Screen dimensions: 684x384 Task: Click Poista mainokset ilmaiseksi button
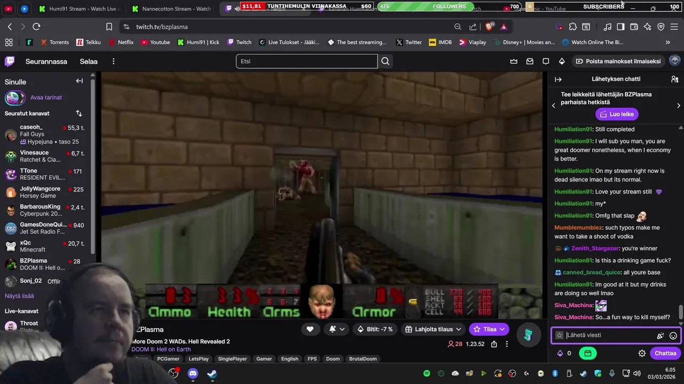pyautogui.click(x=618, y=61)
